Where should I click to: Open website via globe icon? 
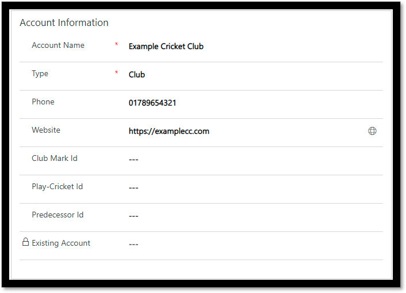coord(372,131)
